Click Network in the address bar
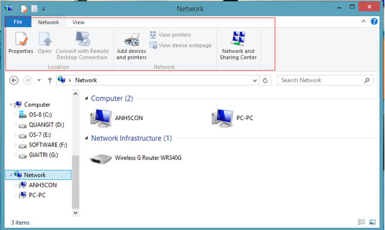 coord(86,80)
